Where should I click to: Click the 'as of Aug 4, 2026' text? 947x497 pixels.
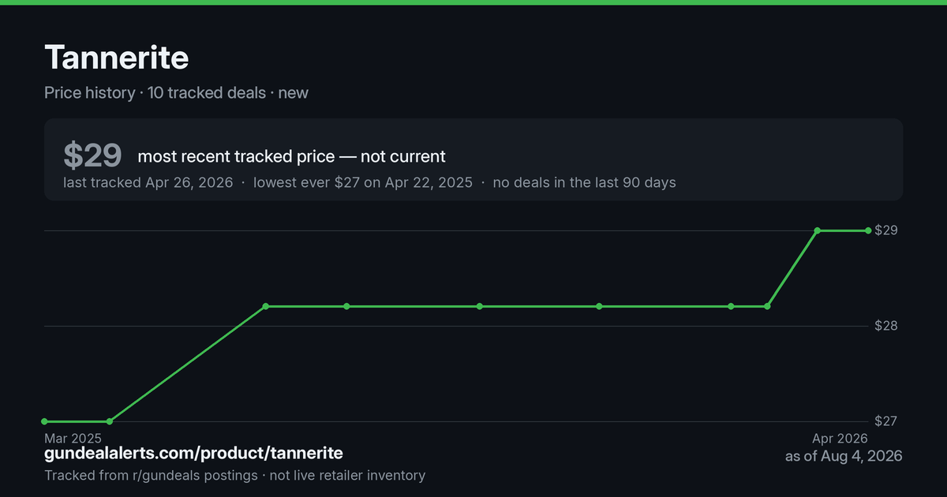click(844, 456)
